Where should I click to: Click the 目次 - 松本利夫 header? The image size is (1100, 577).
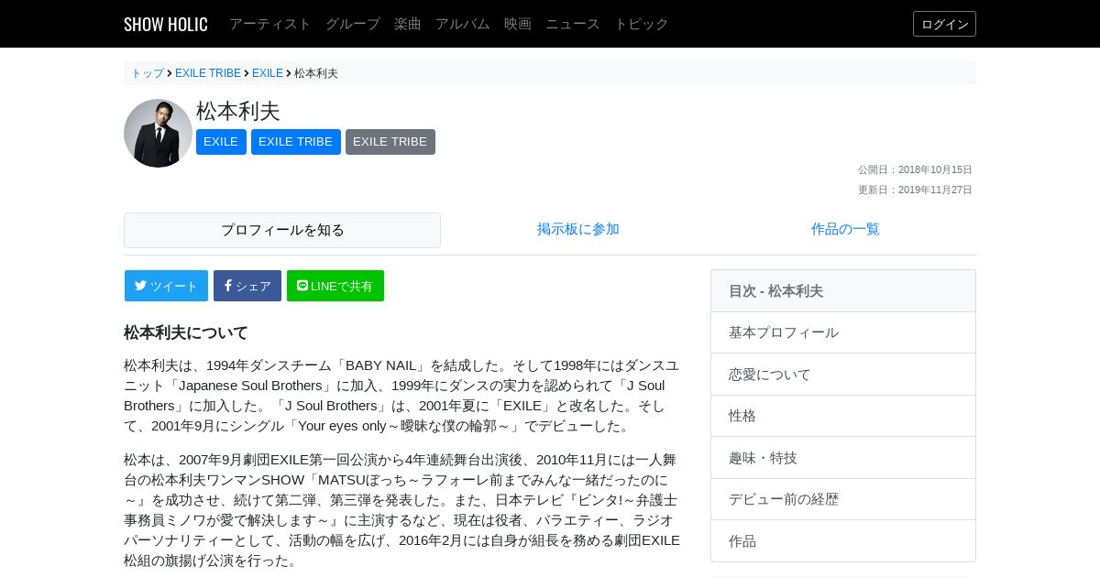click(x=843, y=291)
